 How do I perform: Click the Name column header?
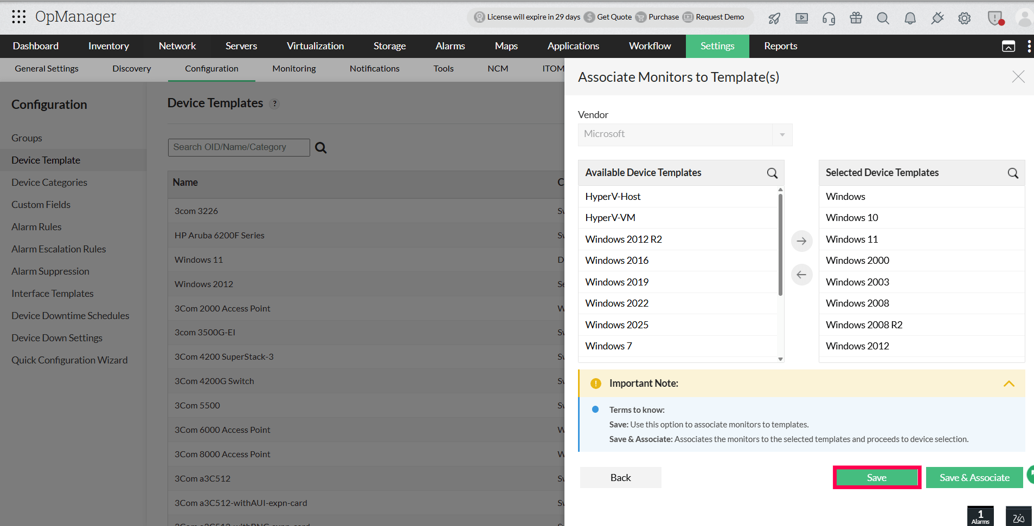pos(185,183)
